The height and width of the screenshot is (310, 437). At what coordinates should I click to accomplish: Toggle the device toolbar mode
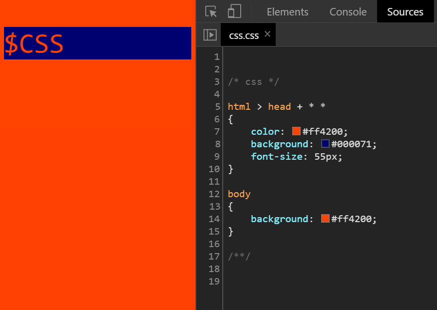coord(234,11)
